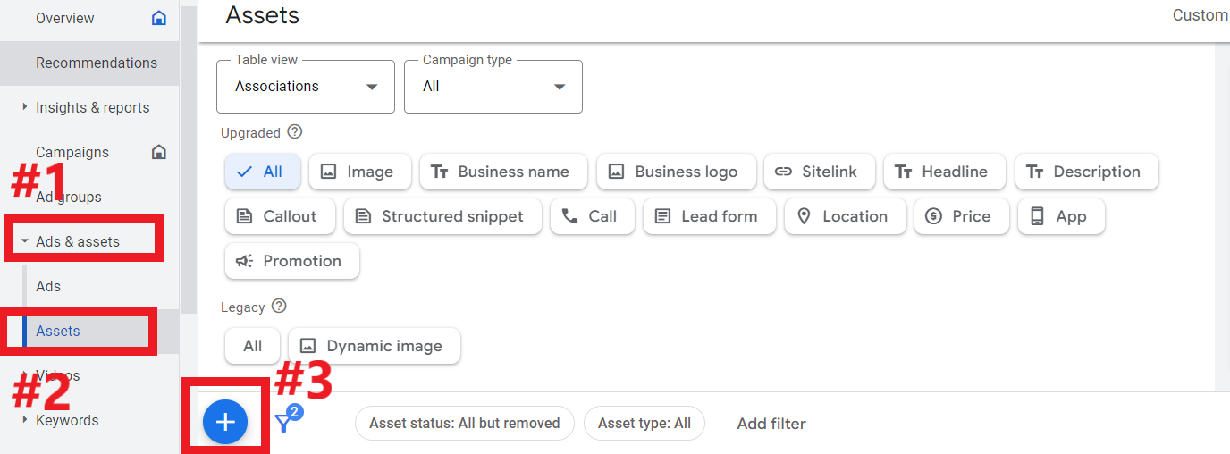
Task: Open the Table view Associations dropdown
Action: pyautogui.click(x=306, y=87)
